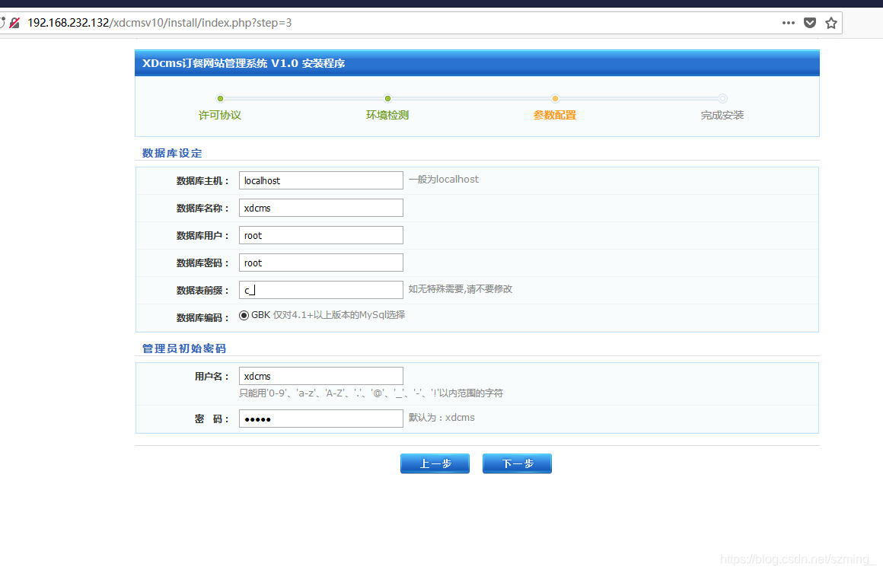Viewport: 883px width, 573px height.
Task: Click the green dot above 环境检测
Action: point(387,98)
